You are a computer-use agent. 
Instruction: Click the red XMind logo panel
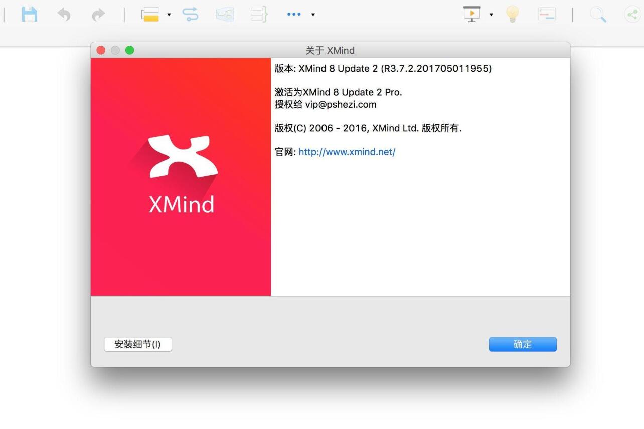[x=181, y=176]
